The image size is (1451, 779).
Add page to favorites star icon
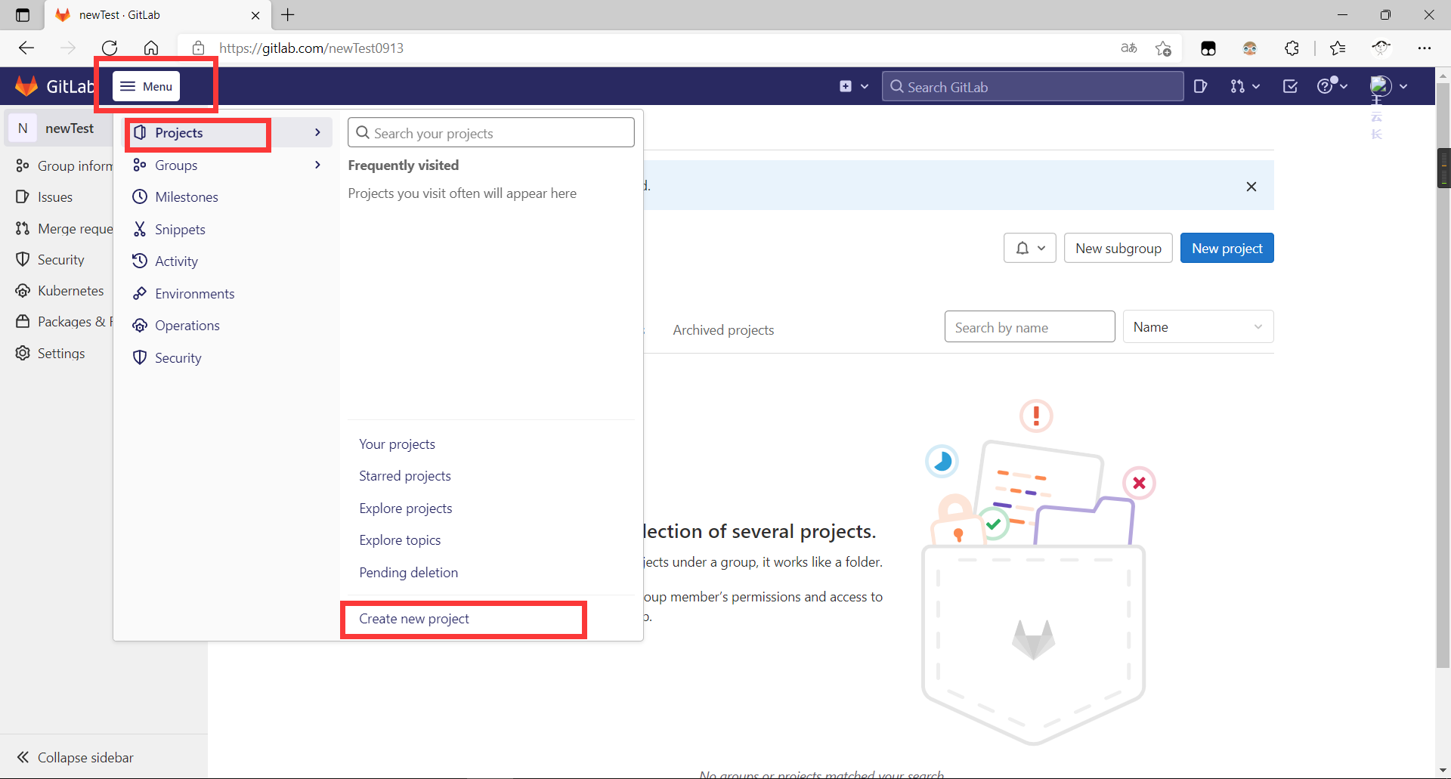pos(1163,48)
